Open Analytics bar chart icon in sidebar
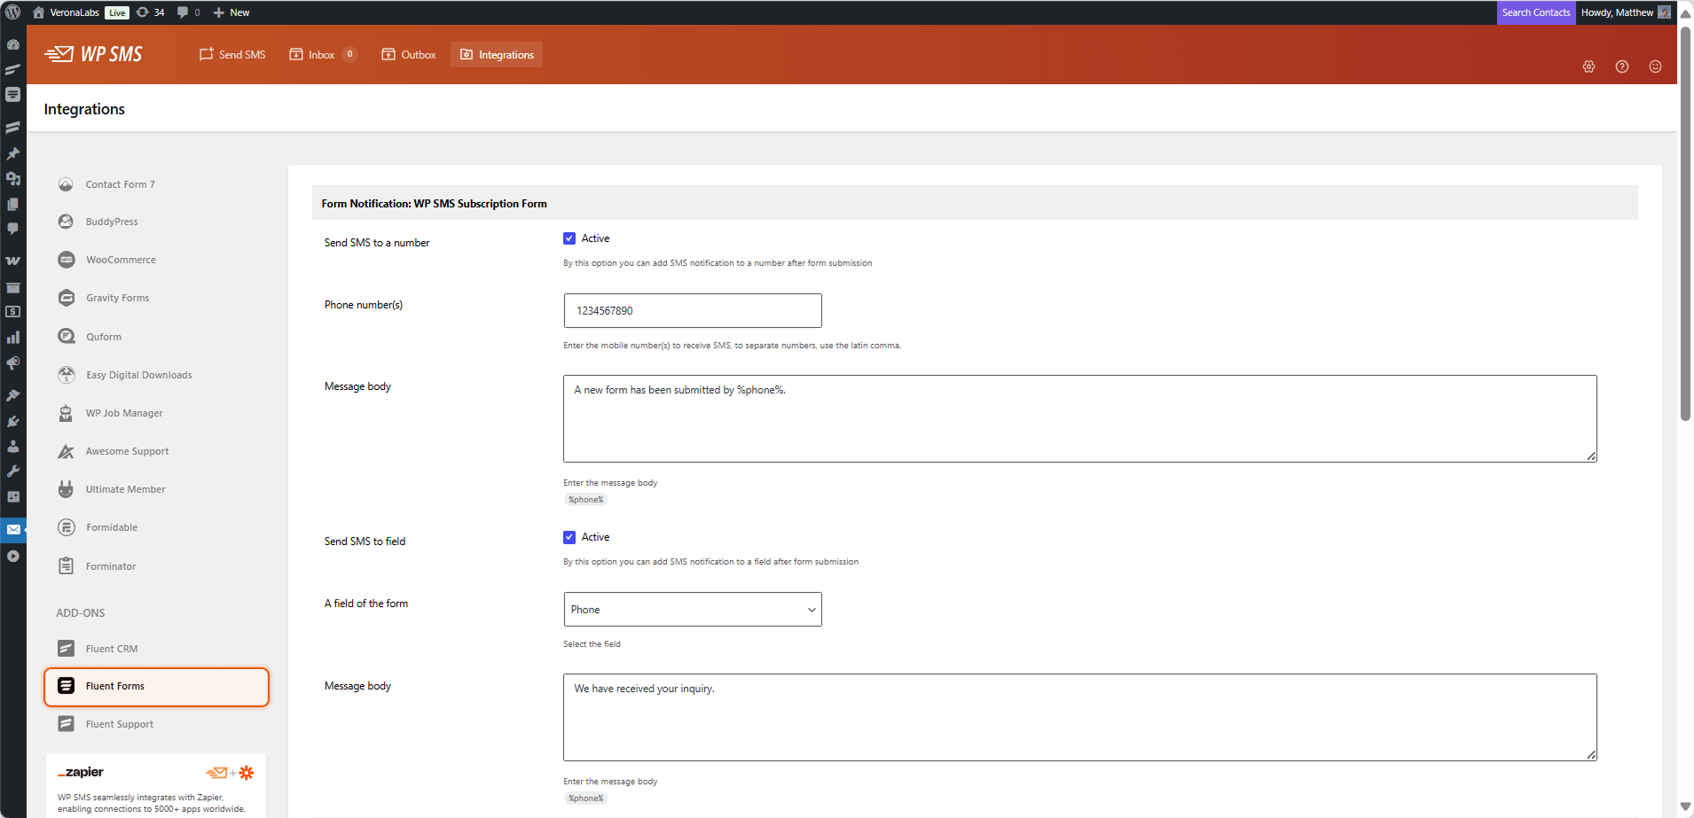This screenshot has width=1694, height=818. (x=12, y=338)
